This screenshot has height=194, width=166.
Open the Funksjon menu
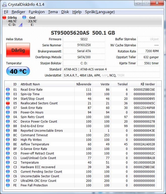coord(37,12)
